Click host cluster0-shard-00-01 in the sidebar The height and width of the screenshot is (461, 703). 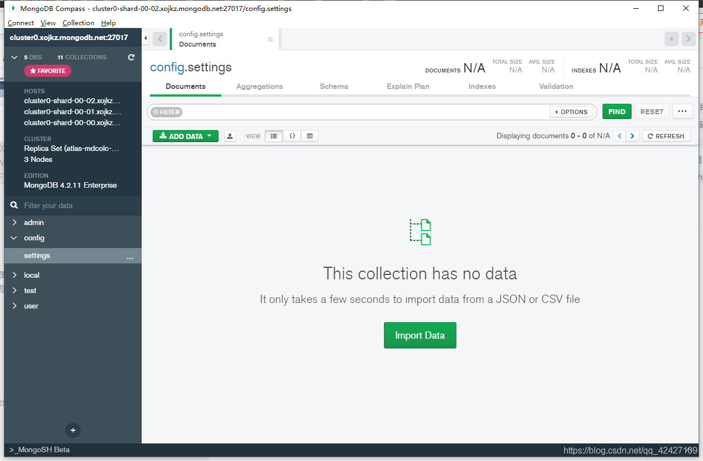[72, 112]
